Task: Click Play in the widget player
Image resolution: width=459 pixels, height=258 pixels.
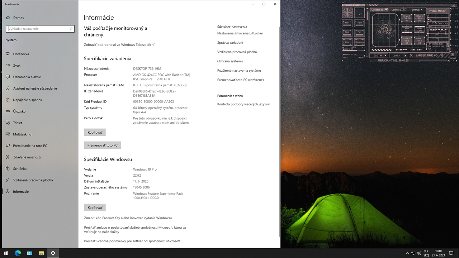Action: tap(359, 32)
